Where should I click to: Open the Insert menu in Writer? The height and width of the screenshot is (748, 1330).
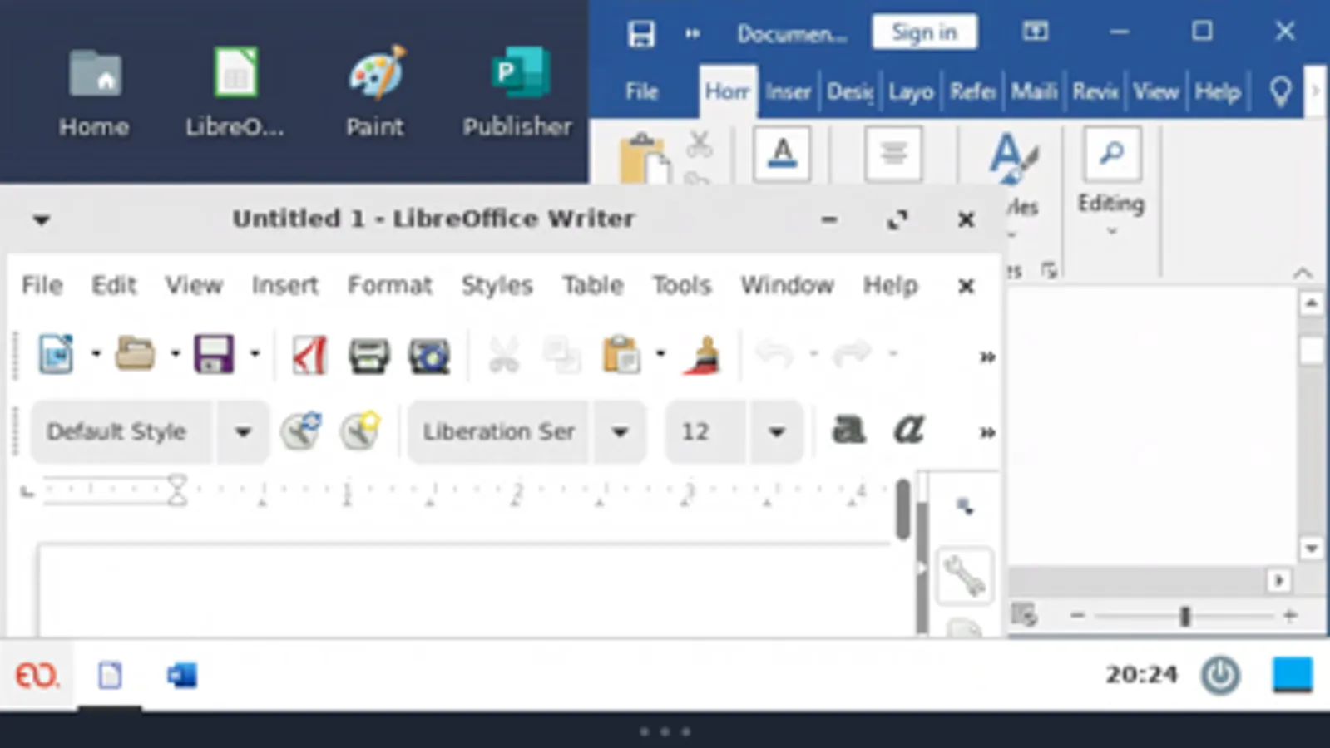pos(284,285)
